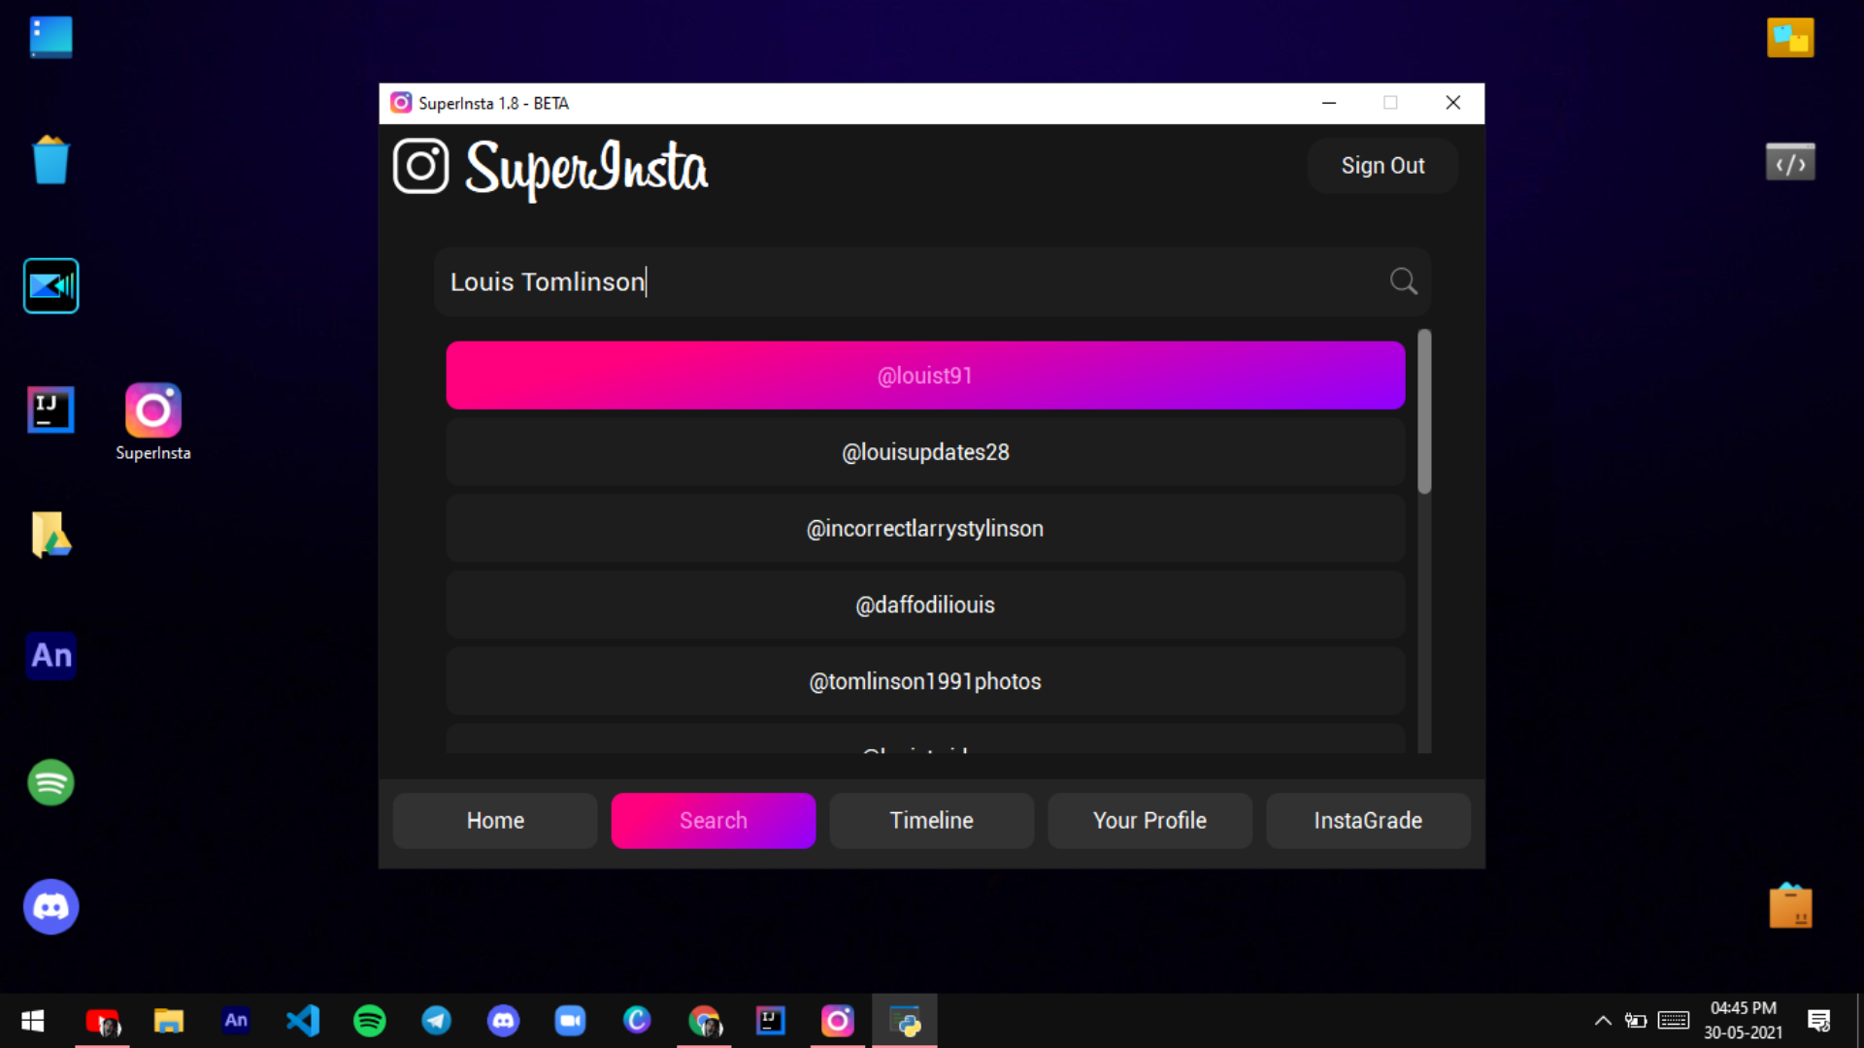This screenshot has width=1864, height=1048.
Task: Open the Recycle Bin
Action: pyautogui.click(x=50, y=161)
